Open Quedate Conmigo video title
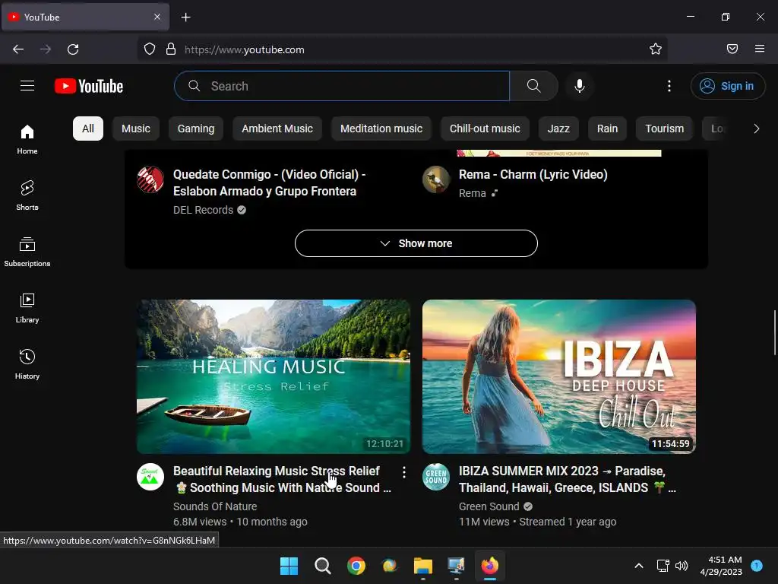 click(270, 182)
